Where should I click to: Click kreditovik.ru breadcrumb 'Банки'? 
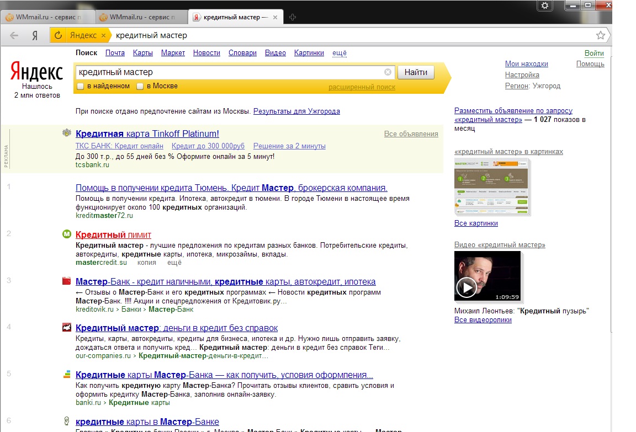[131, 309]
